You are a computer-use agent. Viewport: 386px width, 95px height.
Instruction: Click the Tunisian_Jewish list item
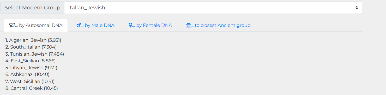pyautogui.click(x=35, y=54)
